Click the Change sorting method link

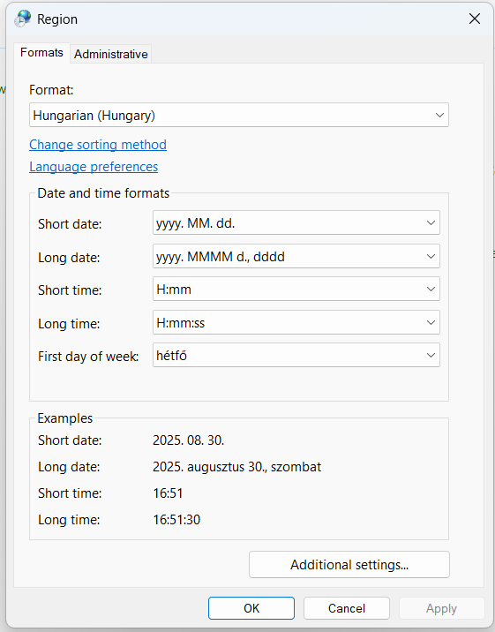(x=98, y=144)
